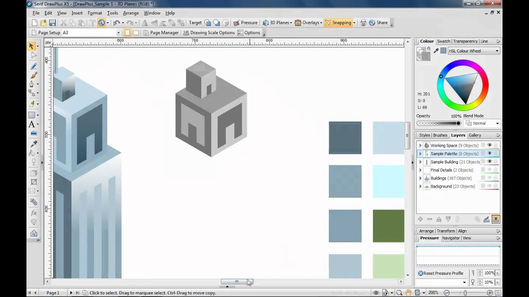Viewport: 529px width, 297px height.
Task: Create a new document icon
Action: 35,23
